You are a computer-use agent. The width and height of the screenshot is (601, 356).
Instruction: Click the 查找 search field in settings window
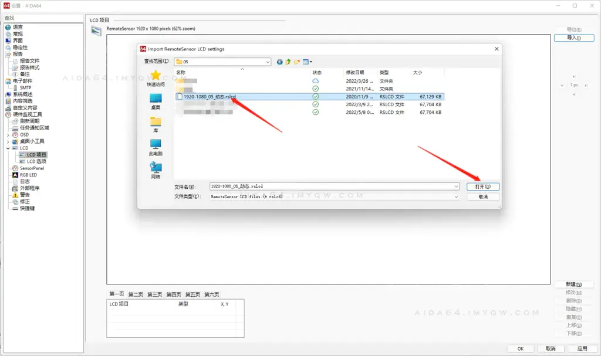click(x=43, y=18)
